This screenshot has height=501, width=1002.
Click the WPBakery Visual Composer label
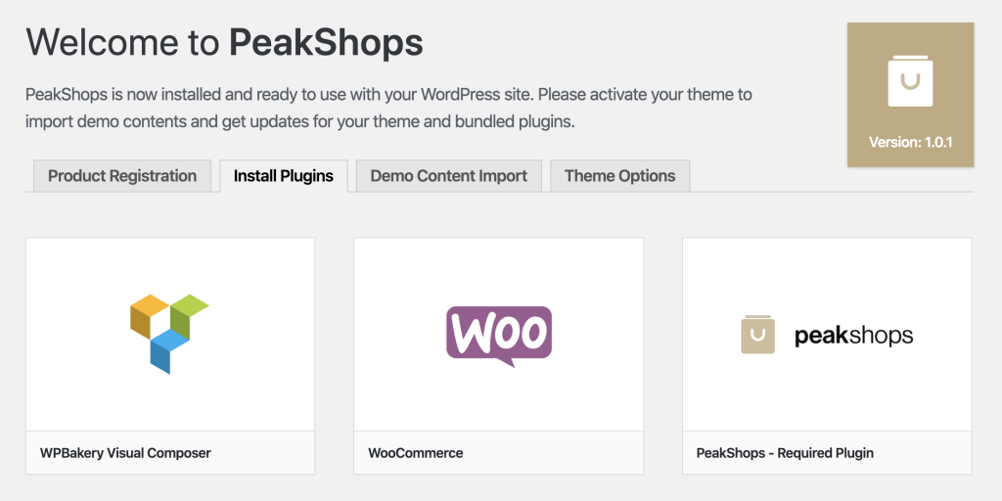point(125,453)
